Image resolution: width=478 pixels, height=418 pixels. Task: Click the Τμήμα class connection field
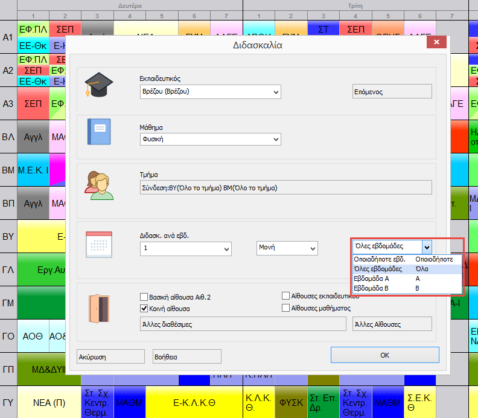pyautogui.click(x=285, y=187)
